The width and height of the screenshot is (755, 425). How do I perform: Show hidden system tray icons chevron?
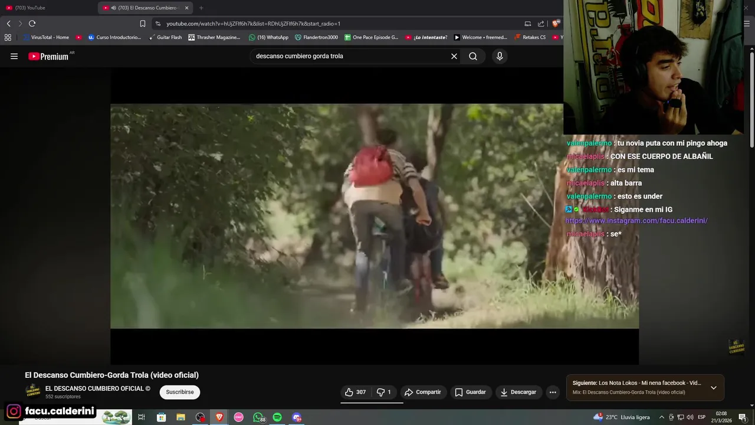(661, 417)
